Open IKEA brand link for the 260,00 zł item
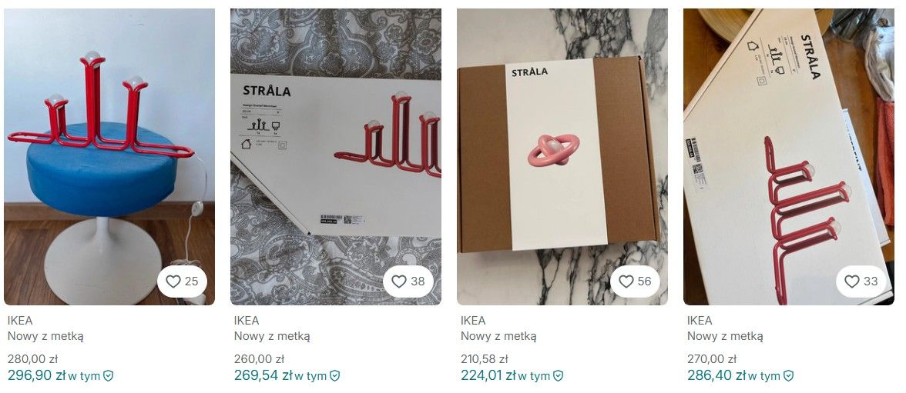The image size is (906, 393). click(x=247, y=321)
